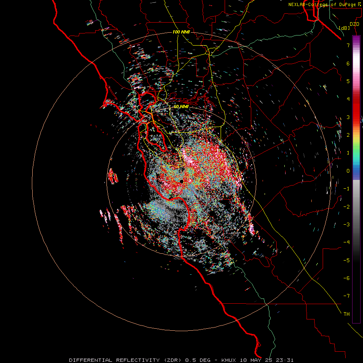Click "DIFFERENTIAL REFLECTIVITY" in the bottom caption

pyautogui.click(x=115, y=360)
